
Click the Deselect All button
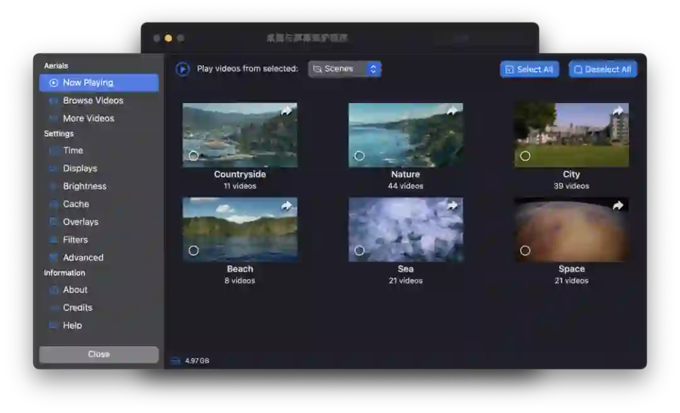coord(603,69)
